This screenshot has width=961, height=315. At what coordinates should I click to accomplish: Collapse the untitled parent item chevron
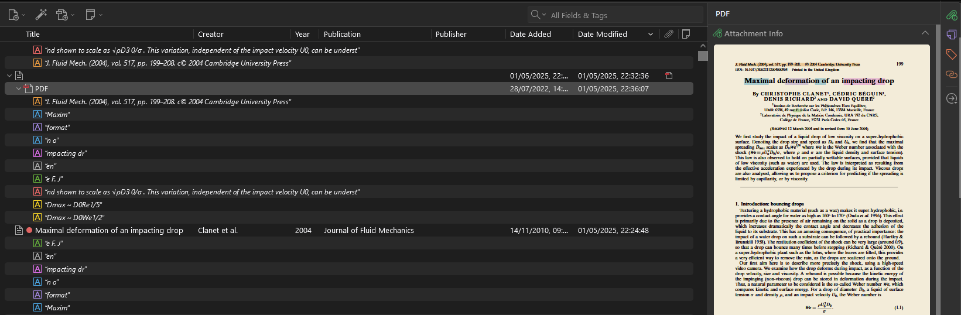pyautogui.click(x=9, y=76)
